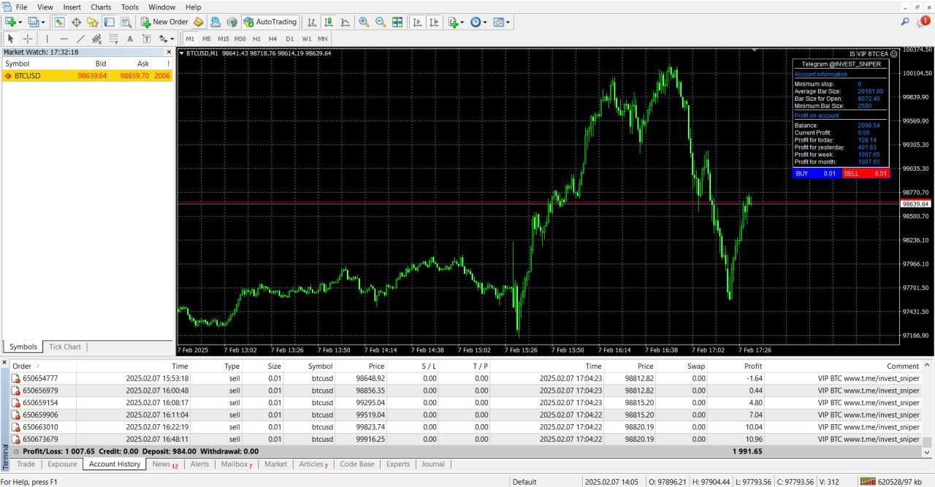Open the Tile Windows layout icon
Viewport: 935px width, 487px height.
point(397,22)
